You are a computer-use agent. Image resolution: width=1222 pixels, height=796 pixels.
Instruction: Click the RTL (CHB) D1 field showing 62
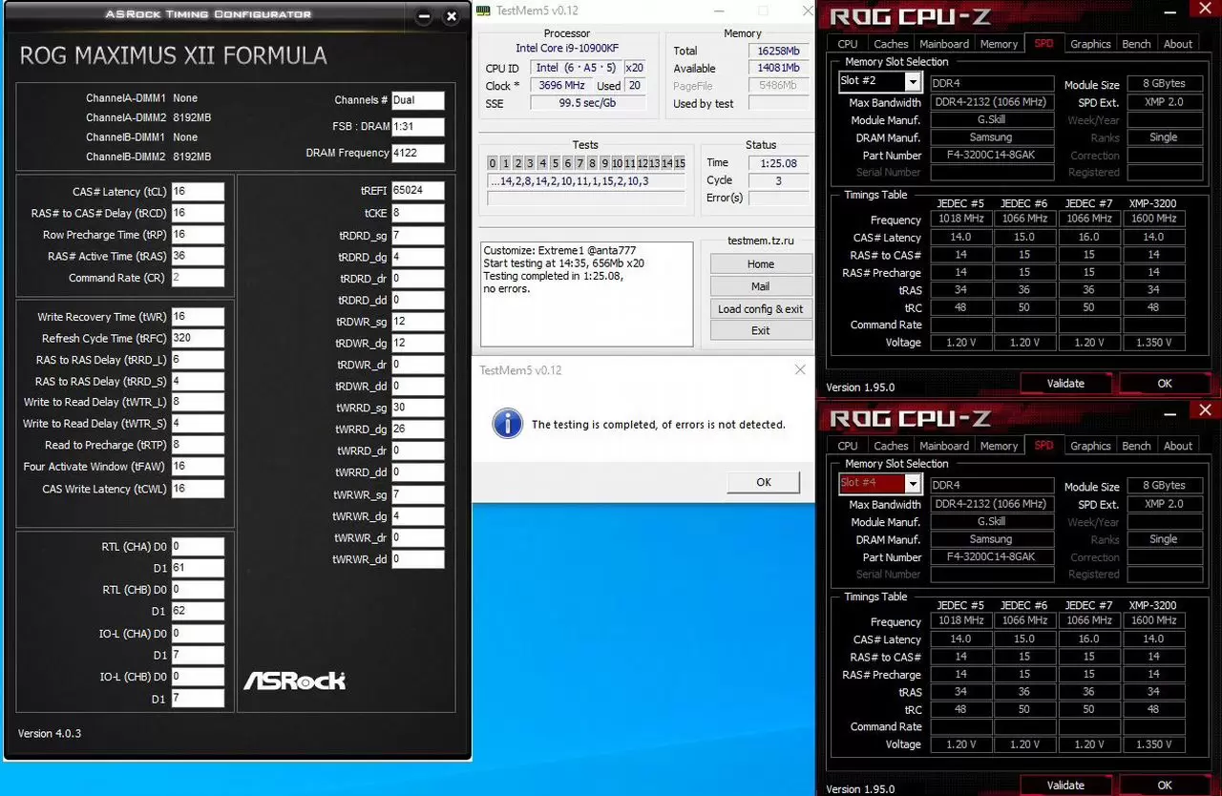click(198, 611)
